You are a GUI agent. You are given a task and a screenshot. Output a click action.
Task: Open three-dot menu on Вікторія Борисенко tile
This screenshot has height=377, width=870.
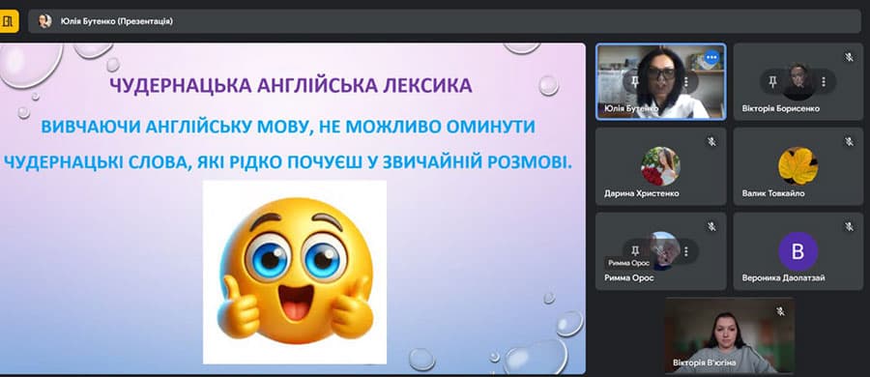(824, 81)
